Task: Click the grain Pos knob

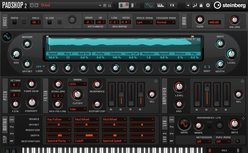Action: (x=16, y=54)
